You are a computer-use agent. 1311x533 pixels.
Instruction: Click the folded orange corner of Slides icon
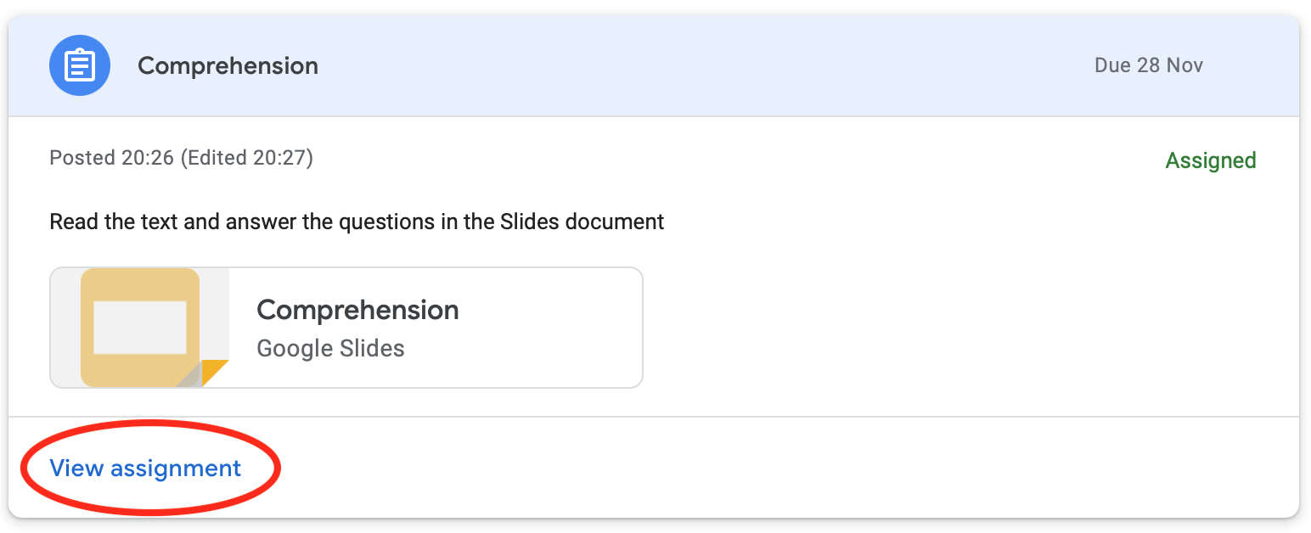pos(214,373)
